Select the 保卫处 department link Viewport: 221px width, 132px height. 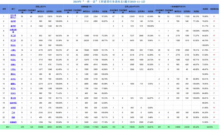[14, 88]
